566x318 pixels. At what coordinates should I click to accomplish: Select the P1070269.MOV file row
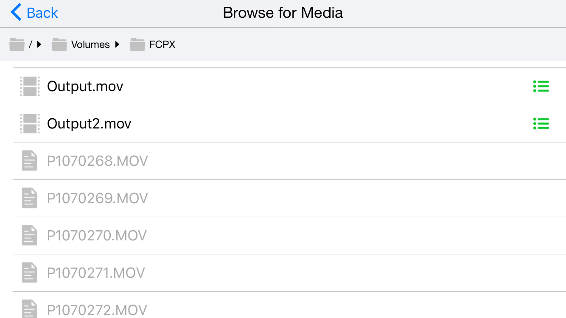point(97,198)
